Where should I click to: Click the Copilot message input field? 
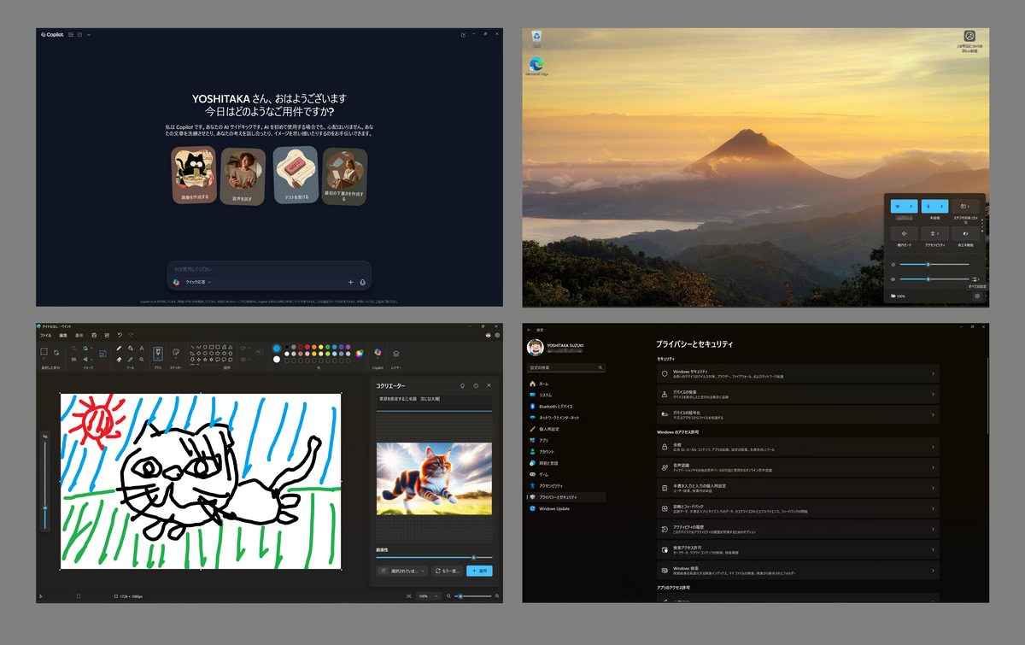(269, 269)
